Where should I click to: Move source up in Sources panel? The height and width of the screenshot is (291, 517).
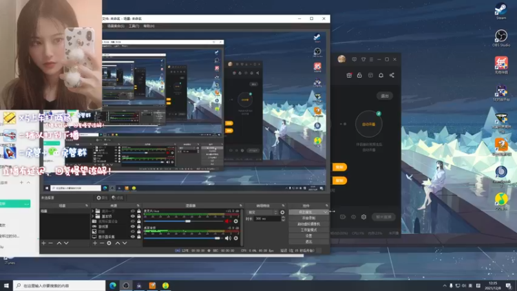pyautogui.click(x=118, y=243)
